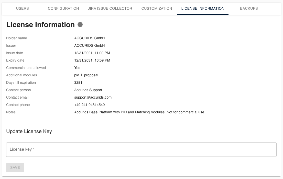Select the 'proposal' additional module text

pyautogui.click(x=91, y=75)
